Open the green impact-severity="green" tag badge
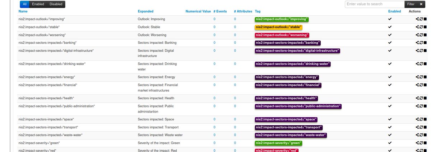 [279, 143]
